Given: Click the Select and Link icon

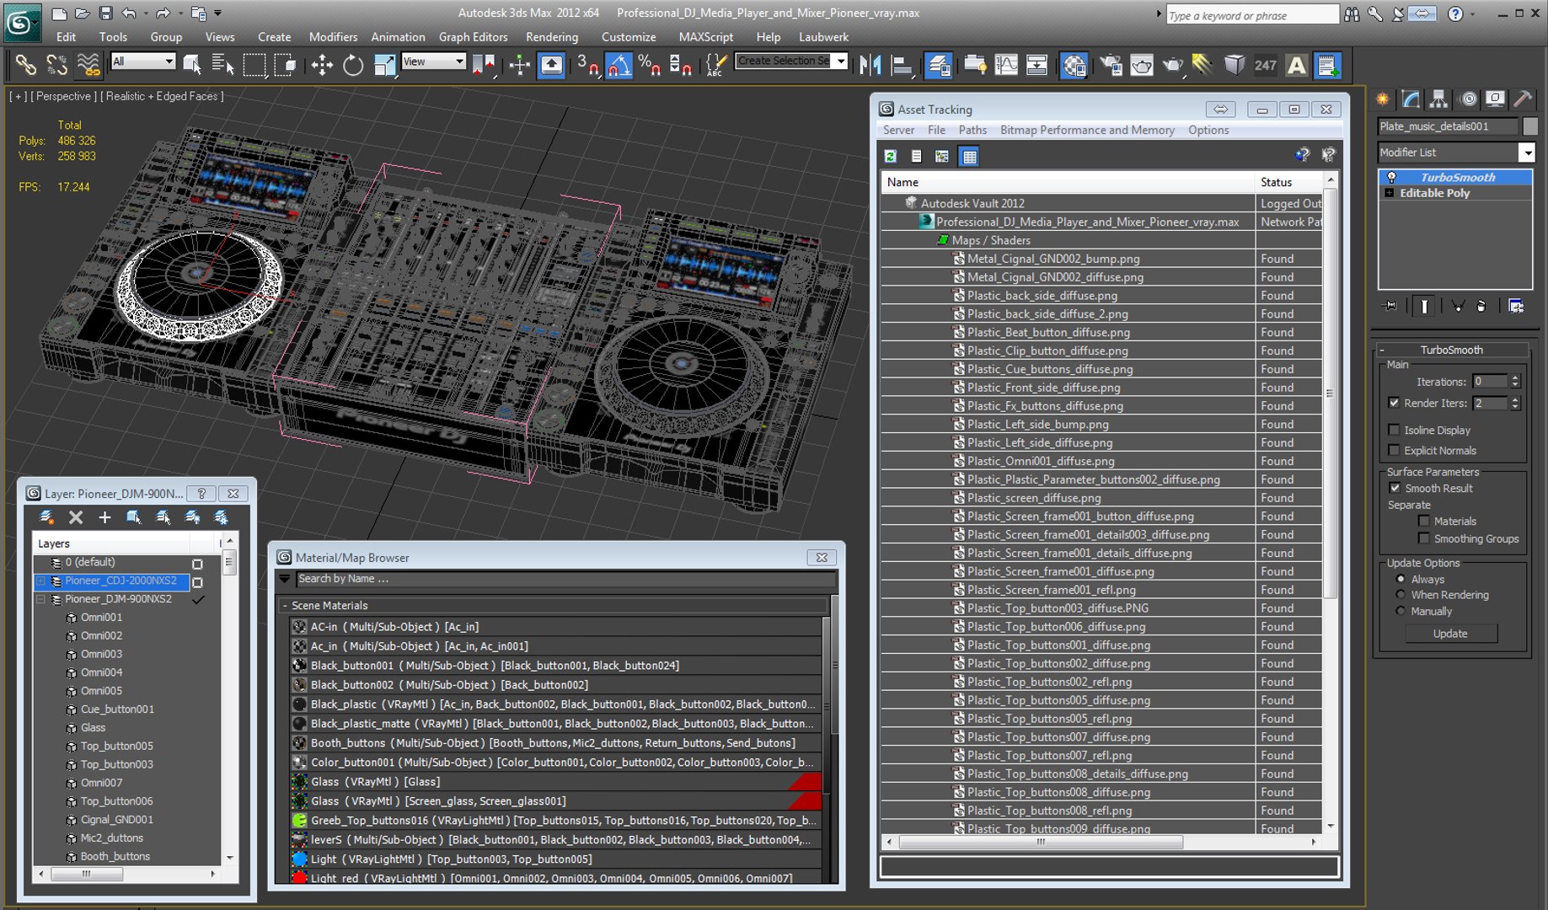Looking at the screenshot, I should (25, 65).
